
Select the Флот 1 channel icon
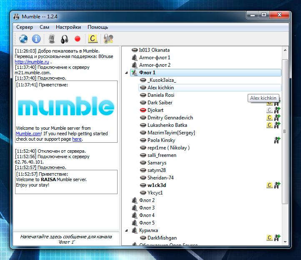[x=134, y=73]
